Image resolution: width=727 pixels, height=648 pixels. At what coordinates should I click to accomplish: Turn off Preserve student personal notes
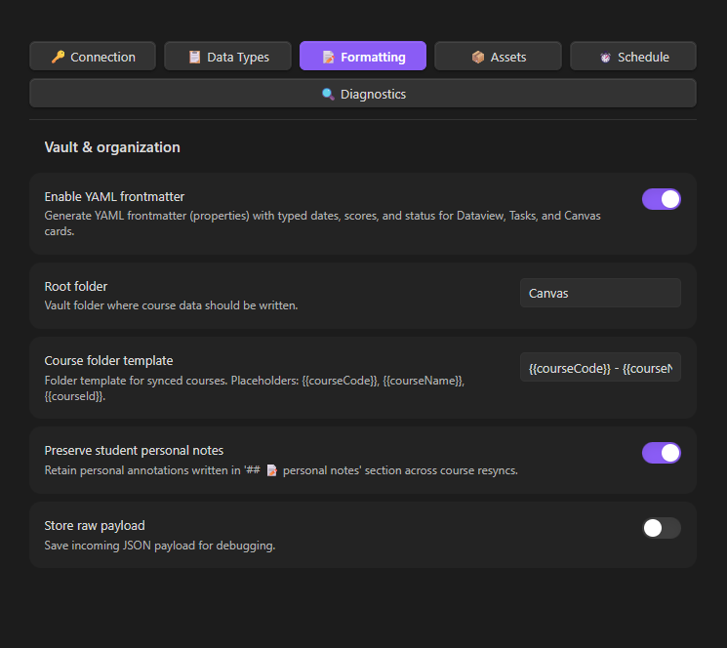662,453
